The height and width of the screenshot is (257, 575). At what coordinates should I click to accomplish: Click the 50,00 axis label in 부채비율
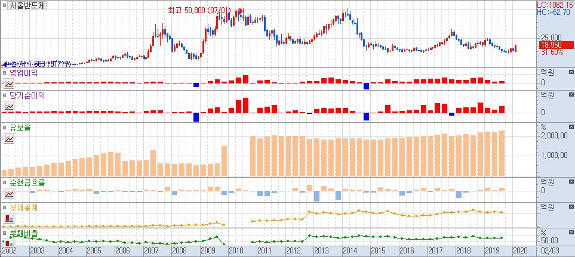550,240
